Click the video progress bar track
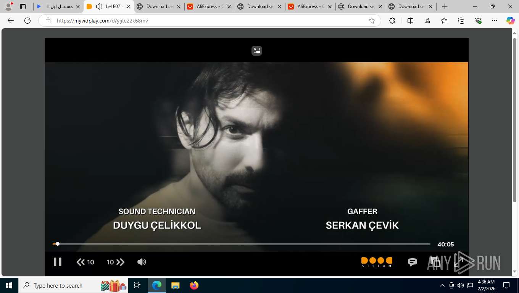 coord(241,244)
